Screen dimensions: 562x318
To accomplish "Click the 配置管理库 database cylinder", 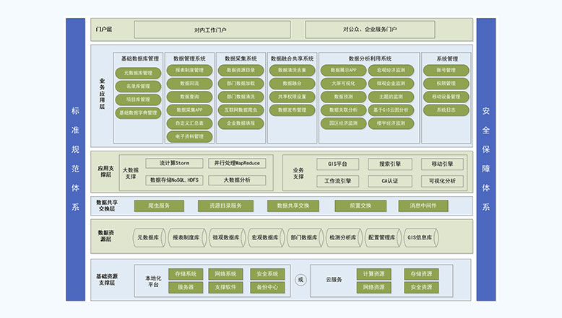I will pyautogui.click(x=381, y=237).
